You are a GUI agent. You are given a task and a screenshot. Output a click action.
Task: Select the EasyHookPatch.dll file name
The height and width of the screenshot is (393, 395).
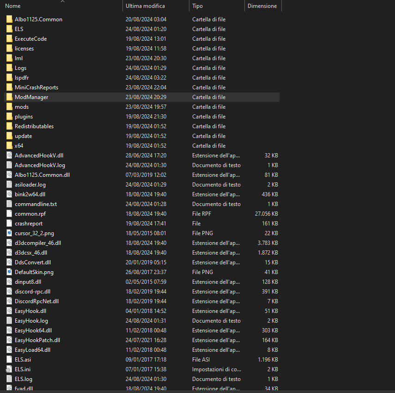point(37,340)
